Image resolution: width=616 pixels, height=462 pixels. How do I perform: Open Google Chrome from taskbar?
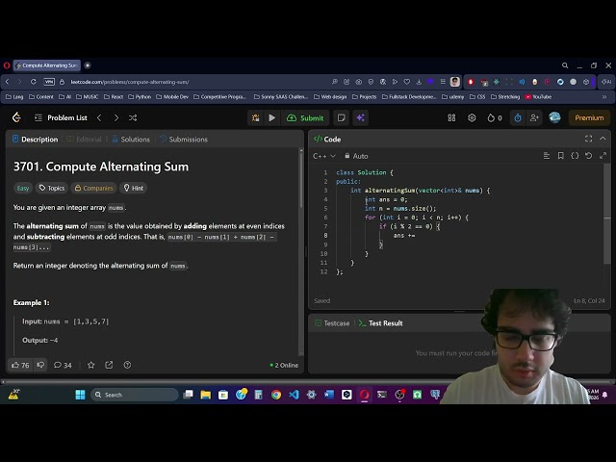[x=276, y=395]
